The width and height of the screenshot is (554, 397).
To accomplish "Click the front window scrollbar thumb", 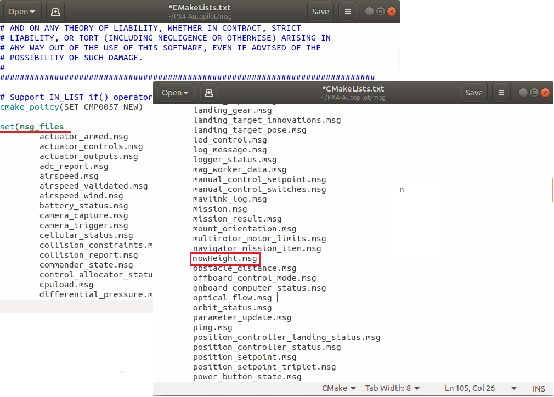I will (x=552, y=190).
